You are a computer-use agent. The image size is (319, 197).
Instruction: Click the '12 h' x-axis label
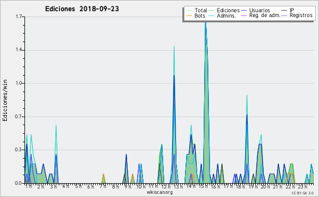point(166,186)
